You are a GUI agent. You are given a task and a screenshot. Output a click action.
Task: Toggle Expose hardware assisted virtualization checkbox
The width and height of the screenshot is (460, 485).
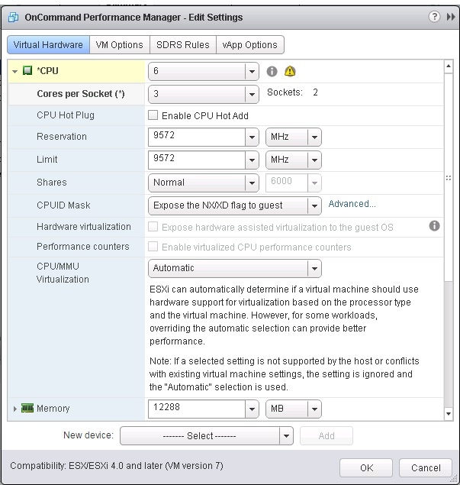[153, 227]
